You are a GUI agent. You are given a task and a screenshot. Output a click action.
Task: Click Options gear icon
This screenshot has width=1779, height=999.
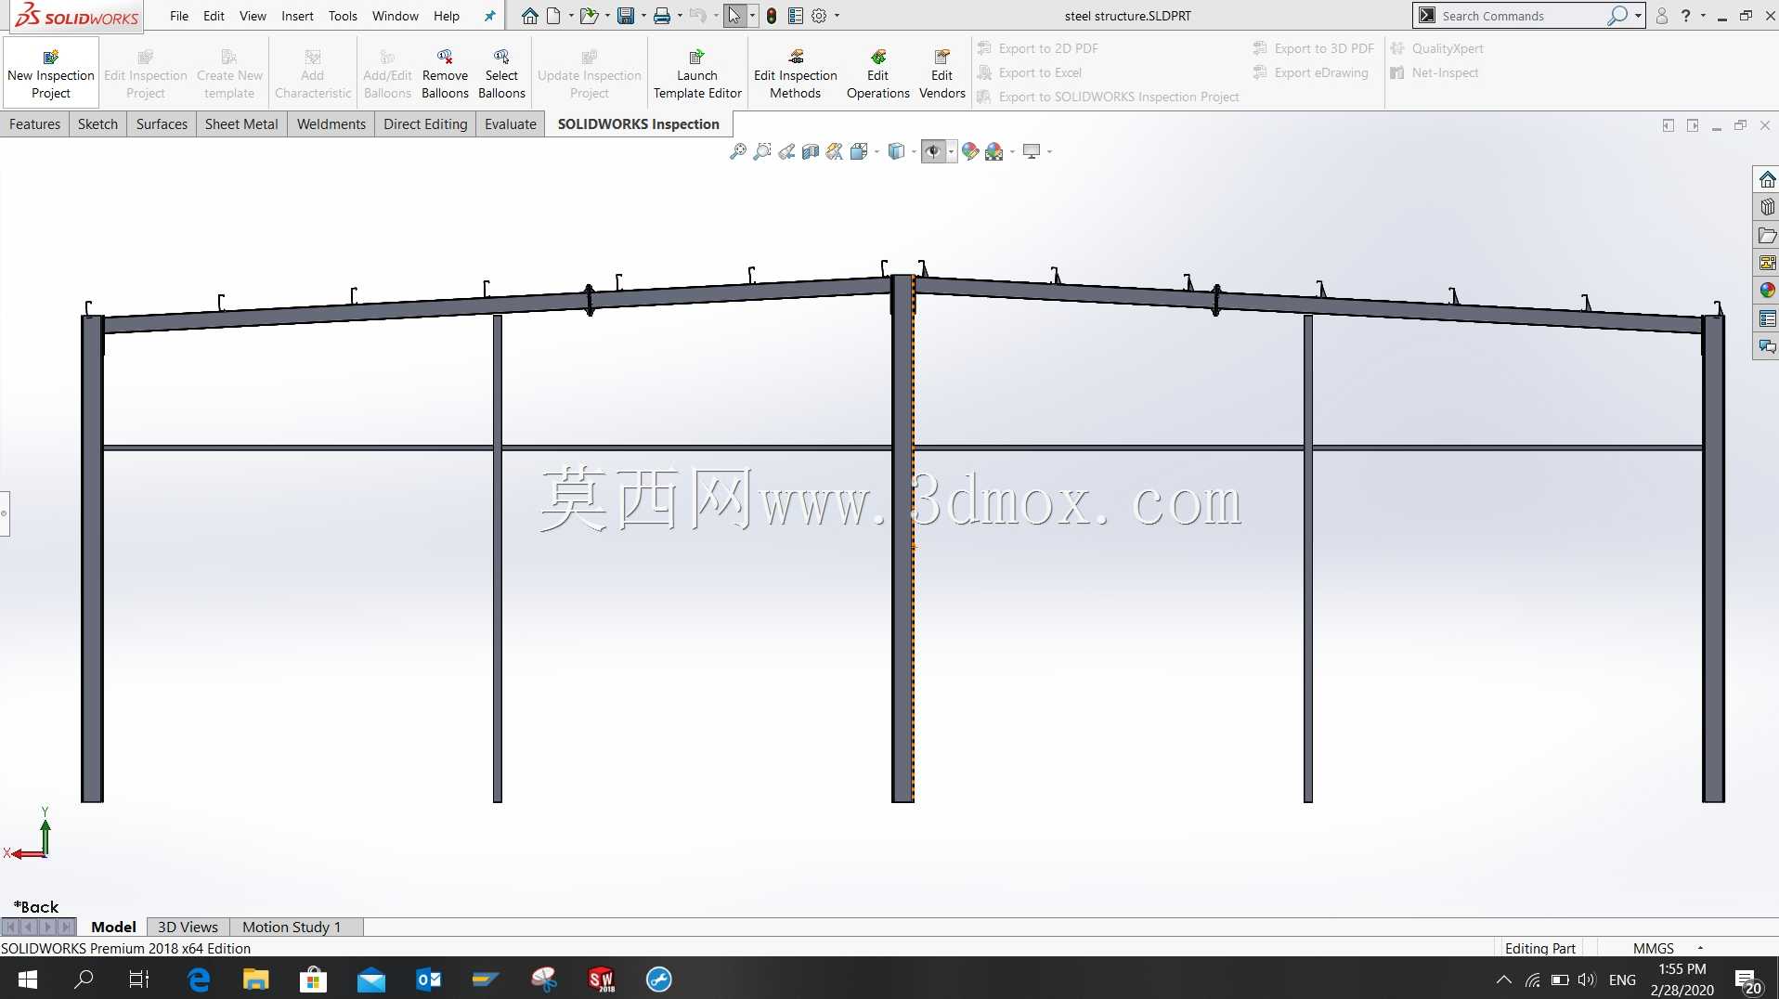pyautogui.click(x=819, y=16)
